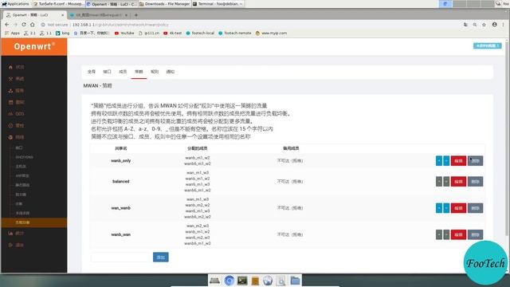Viewport: 510px width, 287px height.
Task: Go back with browser back arrow
Action: pyautogui.click(x=7, y=25)
